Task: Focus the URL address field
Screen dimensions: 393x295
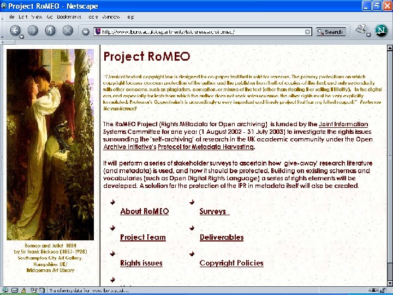Action: (x=203, y=32)
